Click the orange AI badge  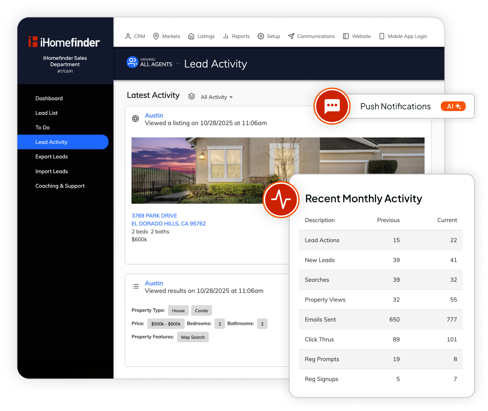point(453,106)
